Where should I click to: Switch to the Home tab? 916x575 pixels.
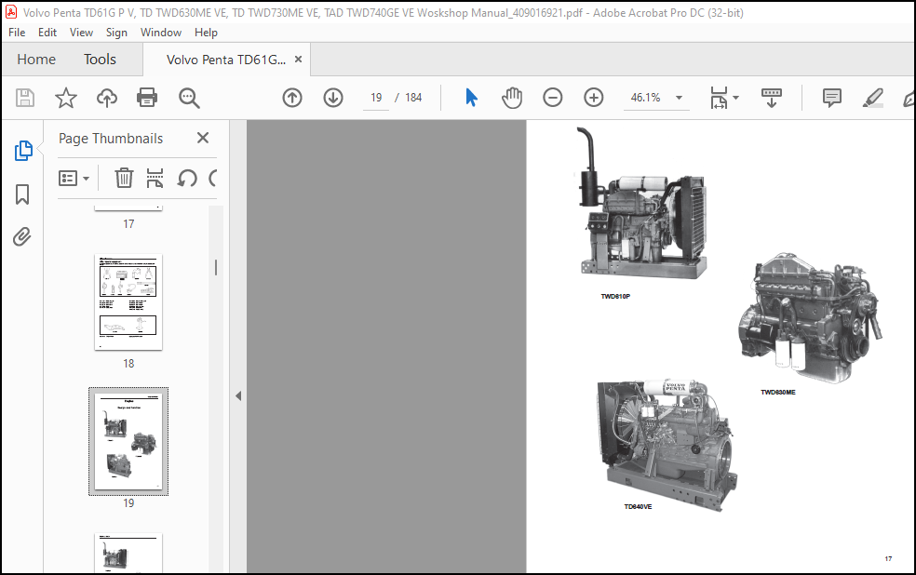(36, 59)
